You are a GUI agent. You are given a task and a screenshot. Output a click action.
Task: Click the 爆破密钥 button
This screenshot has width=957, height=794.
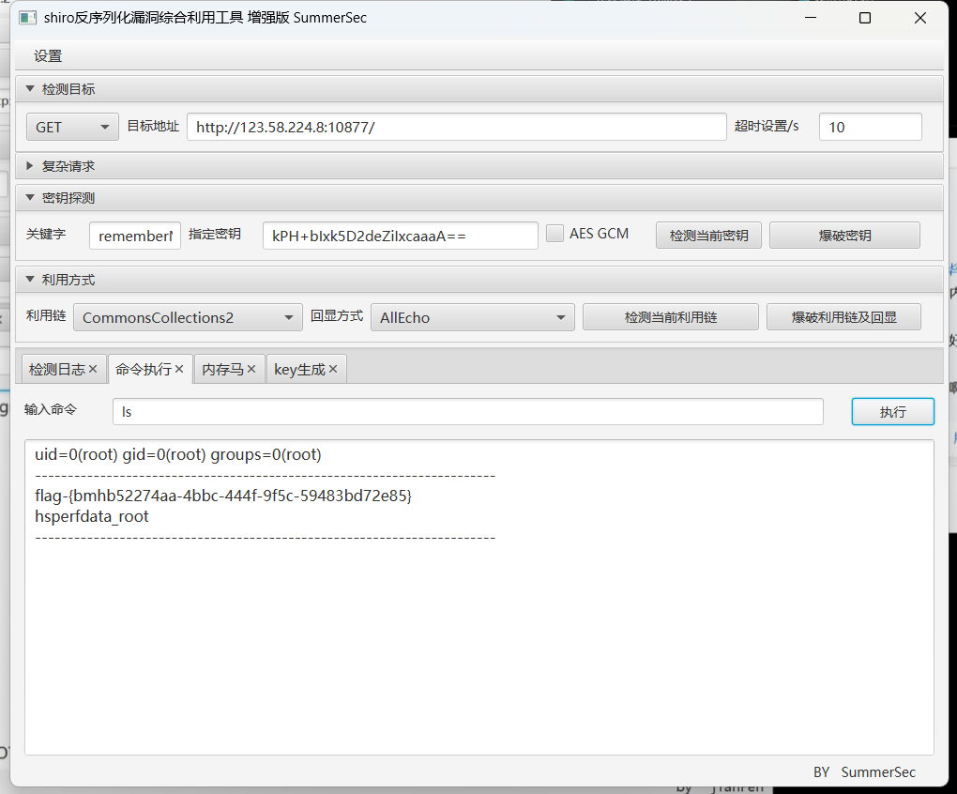pos(843,234)
